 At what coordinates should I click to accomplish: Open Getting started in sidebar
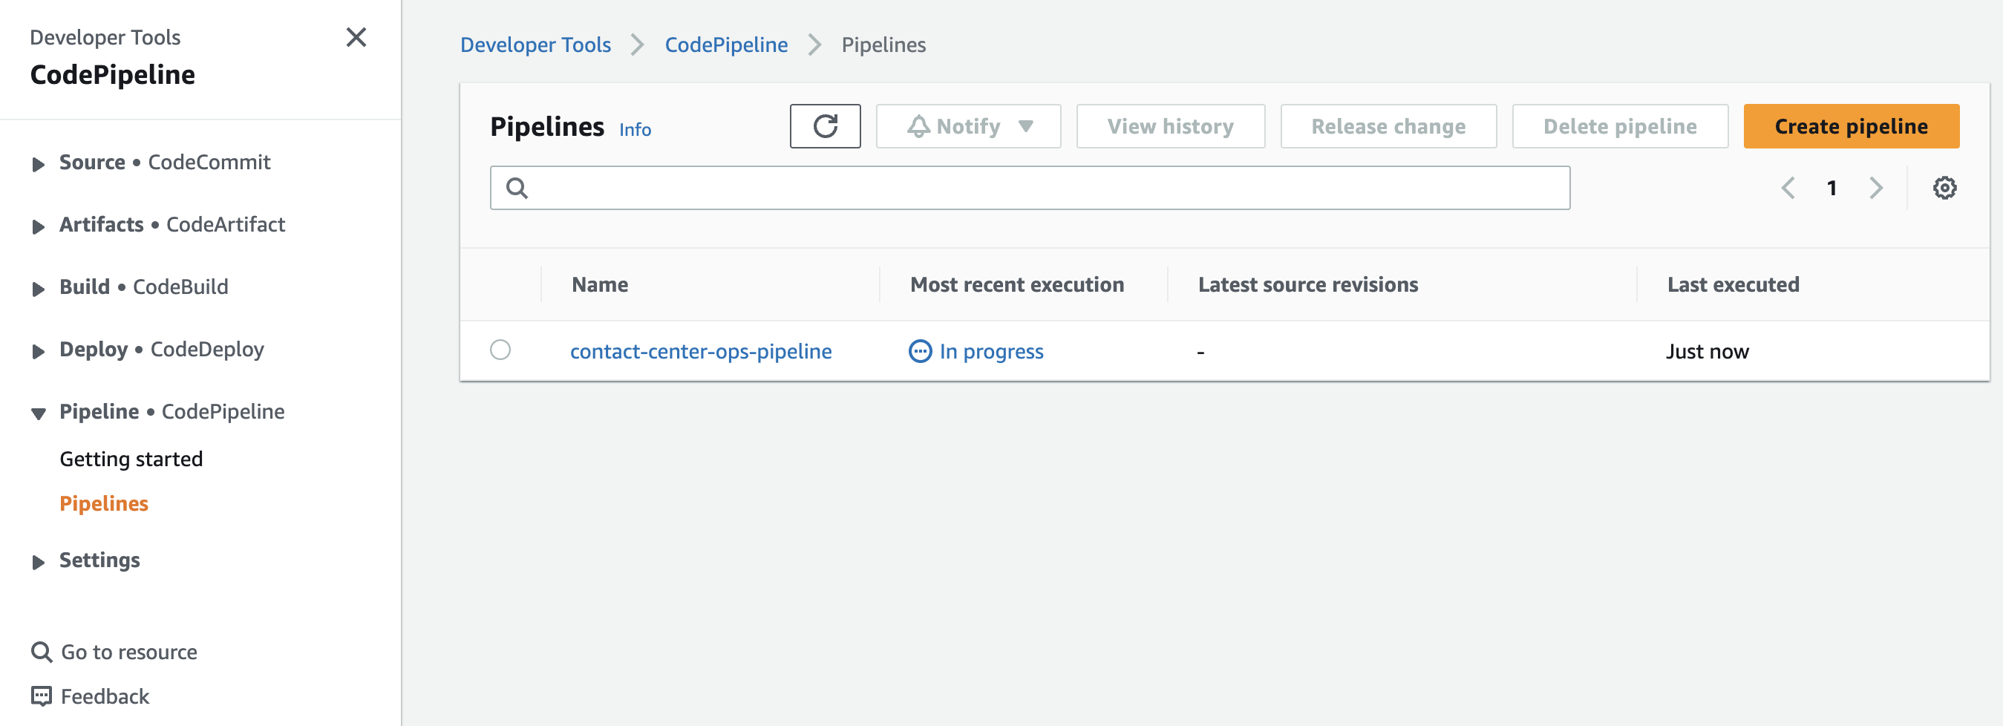point(131,459)
